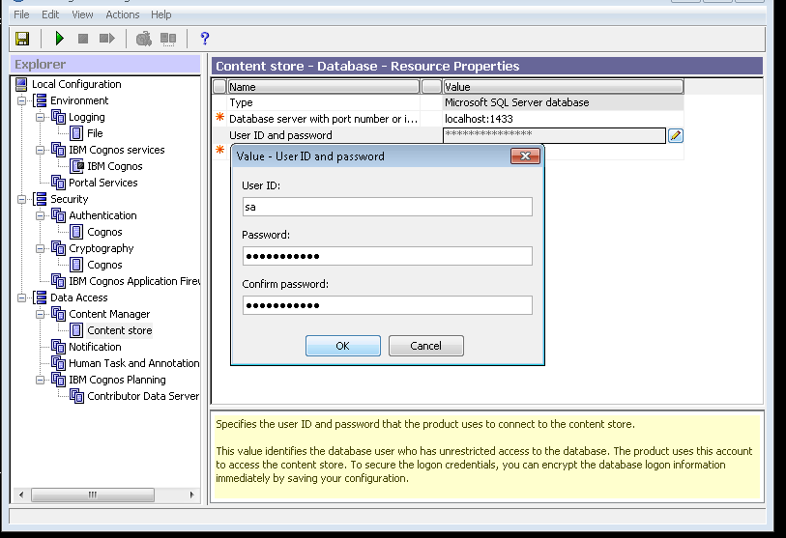The image size is (786, 538).
Task: Select Cognos under Authentication
Action: coord(104,232)
